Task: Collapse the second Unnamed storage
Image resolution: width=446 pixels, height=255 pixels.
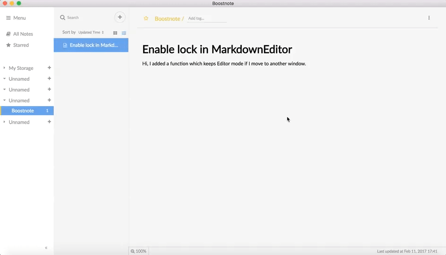Action: click(x=4, y=89)
